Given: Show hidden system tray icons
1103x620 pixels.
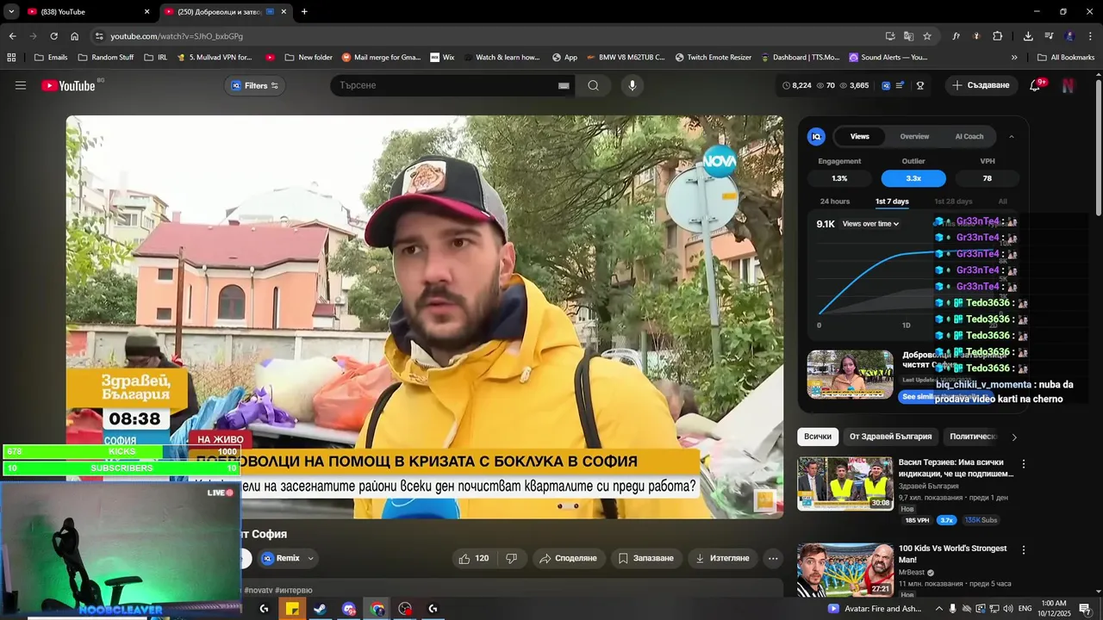Looking at the screenshot, I should (939, 609).
